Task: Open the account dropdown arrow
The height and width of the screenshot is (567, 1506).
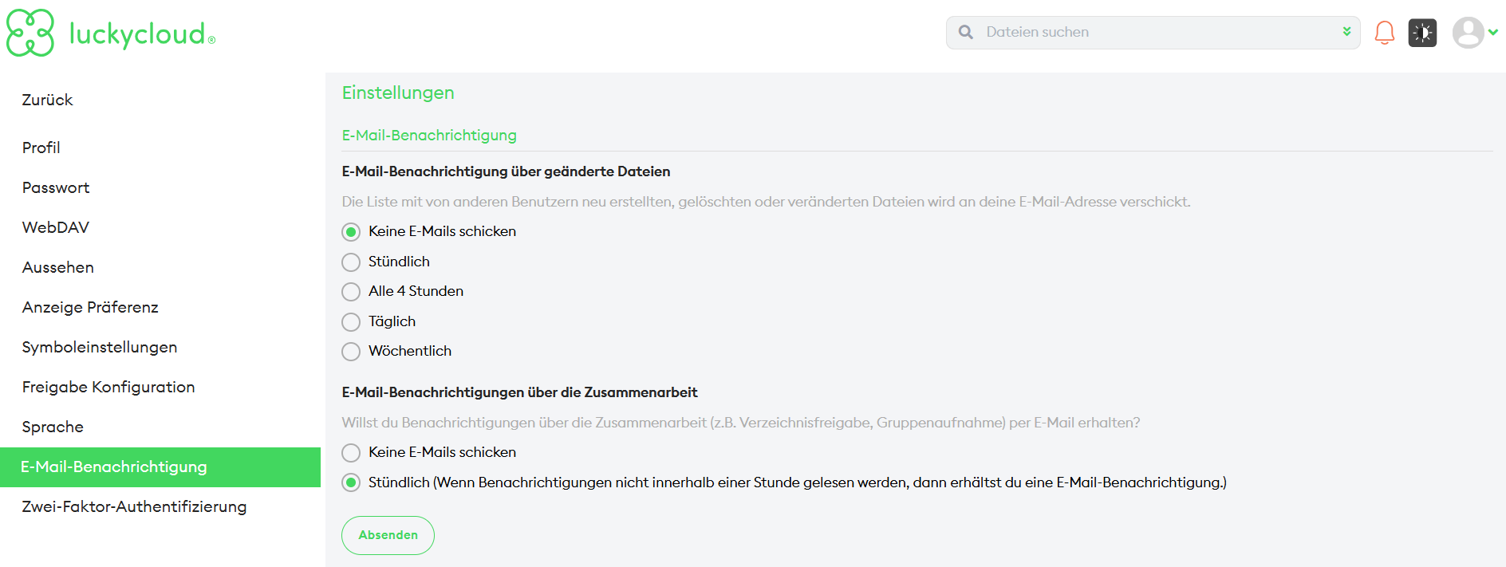Action: (x=1493, y=33)
